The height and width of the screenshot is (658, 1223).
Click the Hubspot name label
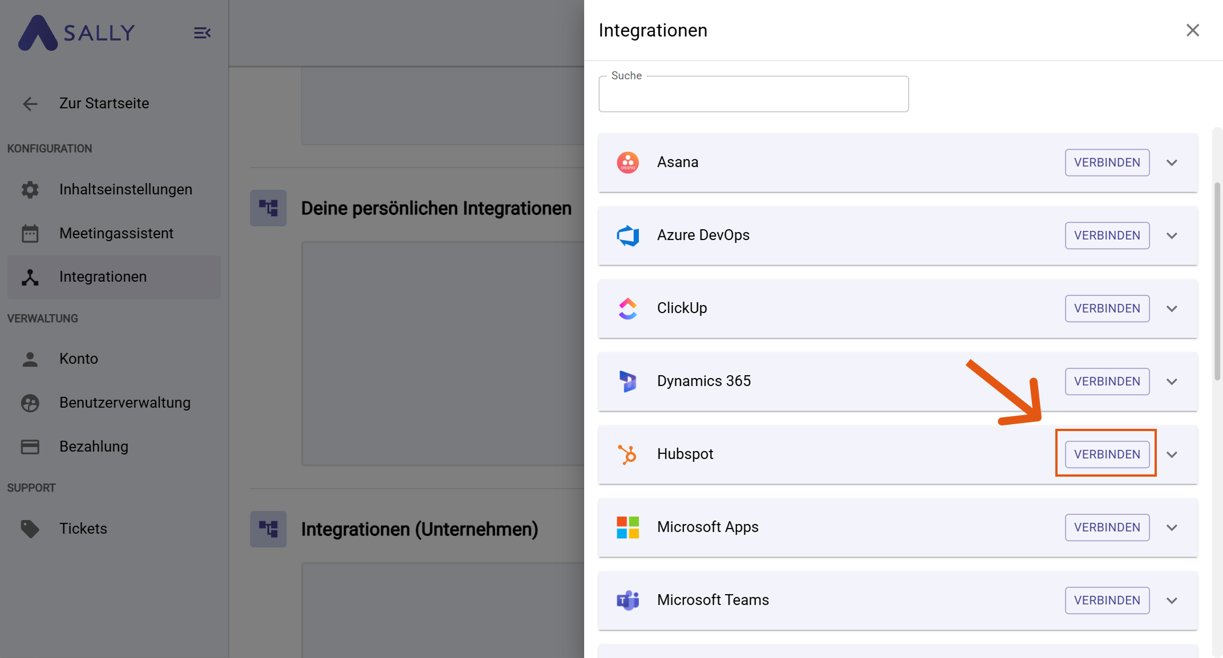click(x=685, y=454)
